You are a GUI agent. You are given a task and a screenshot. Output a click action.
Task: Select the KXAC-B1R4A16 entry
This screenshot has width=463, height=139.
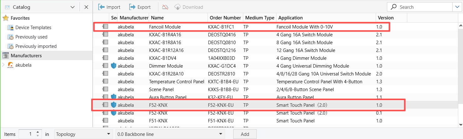(165, 35)
